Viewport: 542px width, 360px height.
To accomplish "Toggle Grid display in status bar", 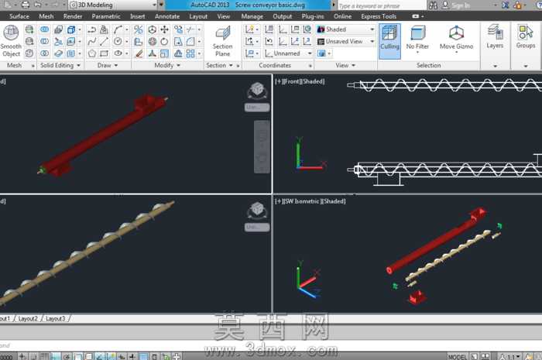I will 44,356.
